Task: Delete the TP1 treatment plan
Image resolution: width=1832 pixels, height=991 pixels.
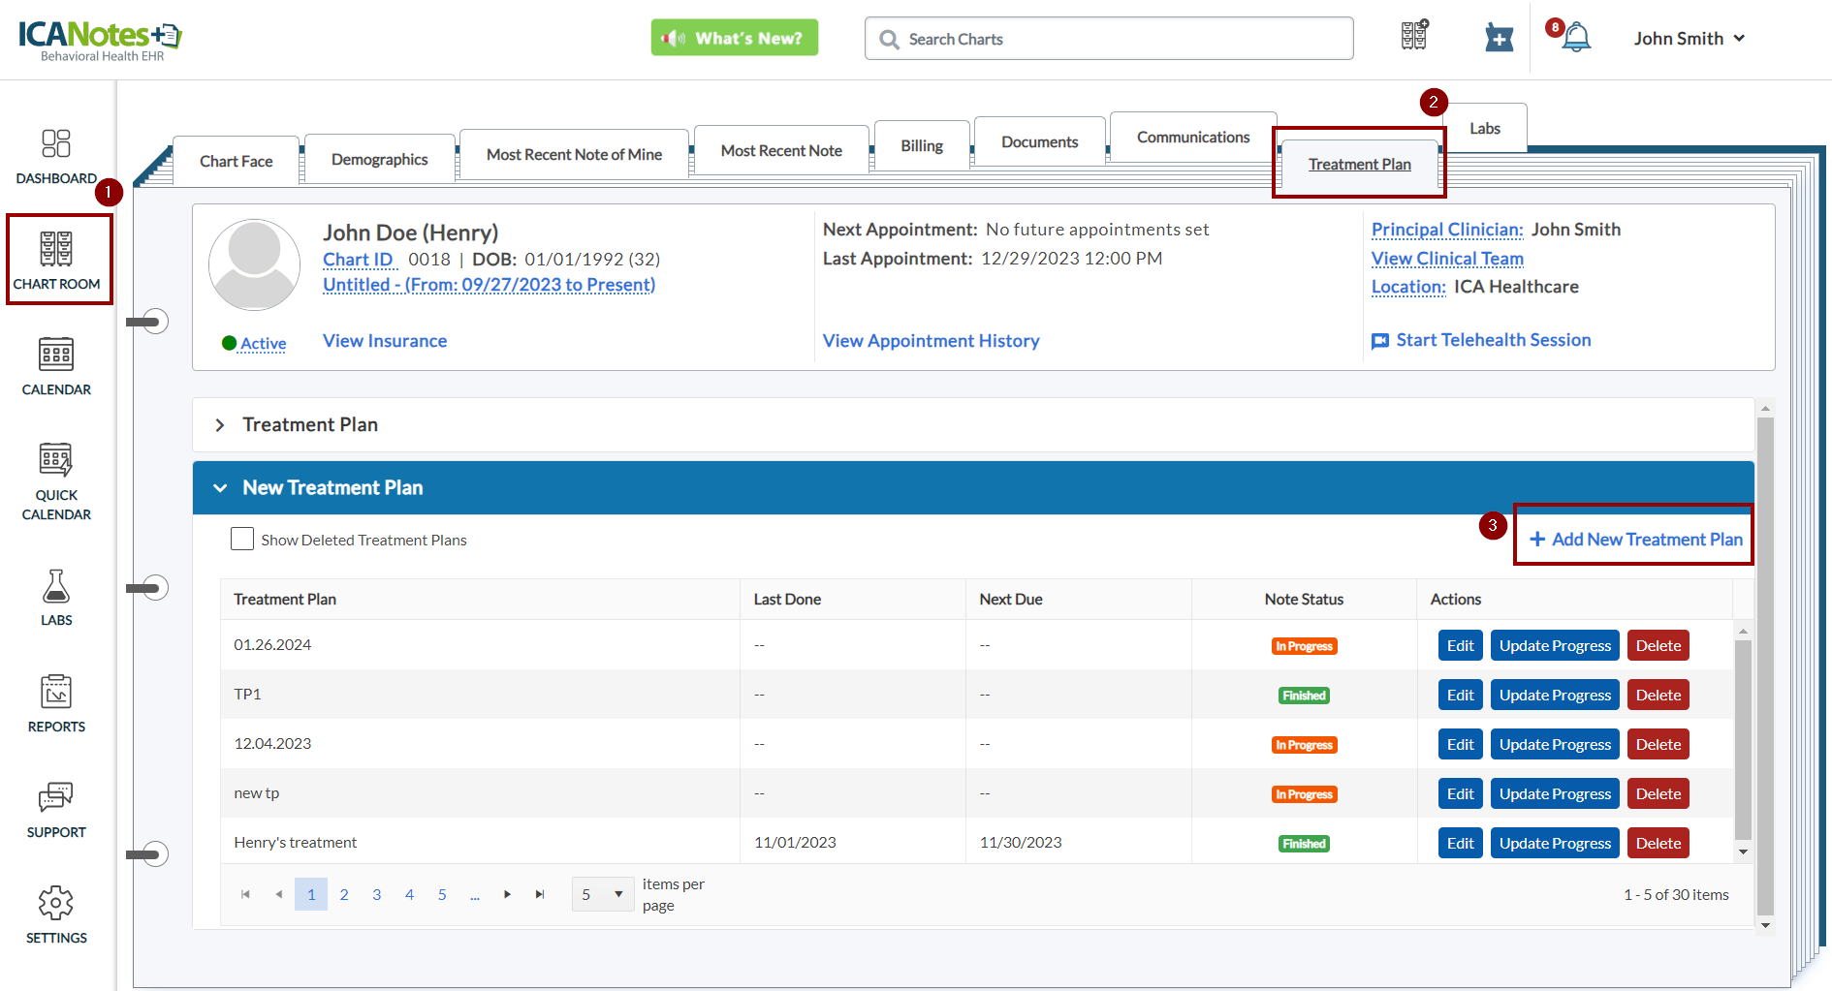Action: (x=1658, y=696)
